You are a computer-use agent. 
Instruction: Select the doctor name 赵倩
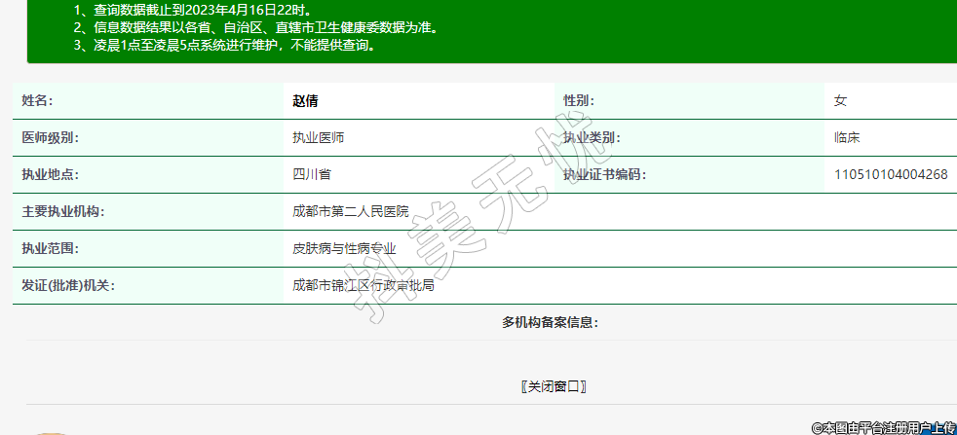[x=306, y=101]
